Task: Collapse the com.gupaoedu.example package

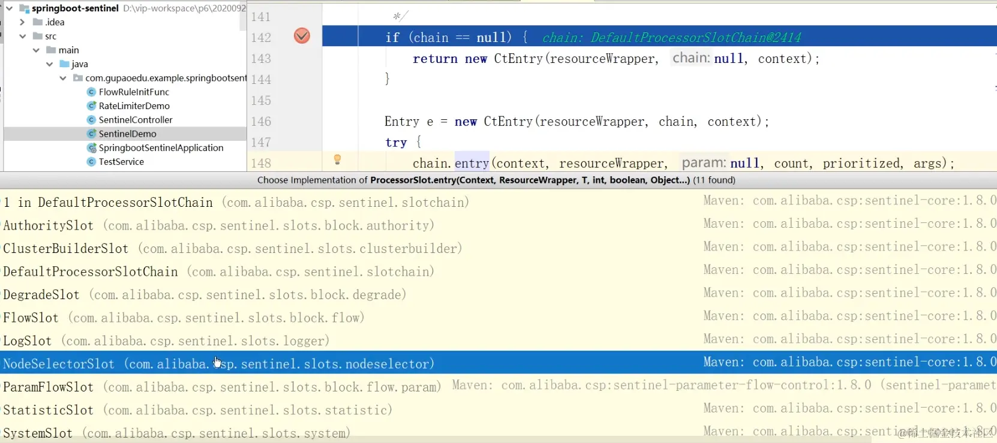Action: [62, 78]
